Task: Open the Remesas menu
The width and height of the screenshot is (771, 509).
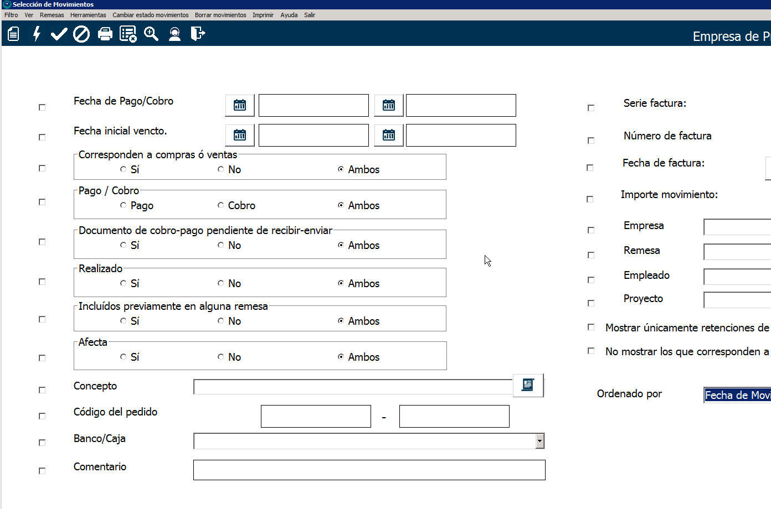Action: tap(52, 15)
